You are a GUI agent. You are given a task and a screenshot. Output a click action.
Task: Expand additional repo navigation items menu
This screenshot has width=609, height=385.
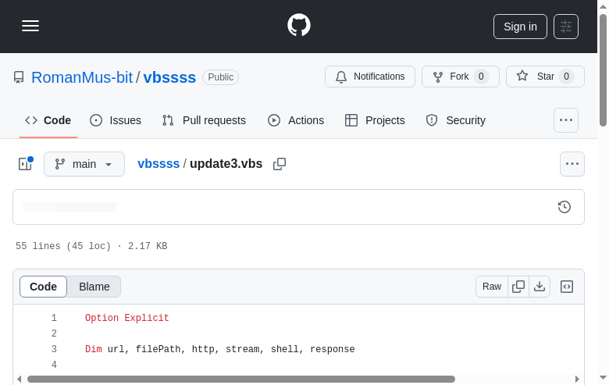pyautogui.click(x=566, y=120)
